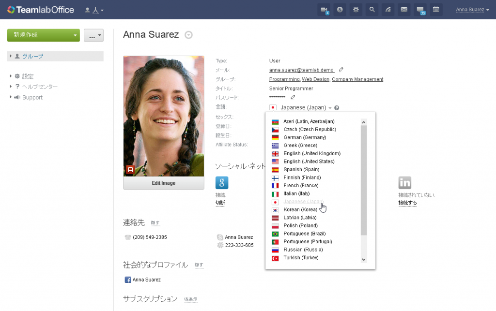
Task: Click the ICQ icon beside 222-333-685
Action: 220,245
